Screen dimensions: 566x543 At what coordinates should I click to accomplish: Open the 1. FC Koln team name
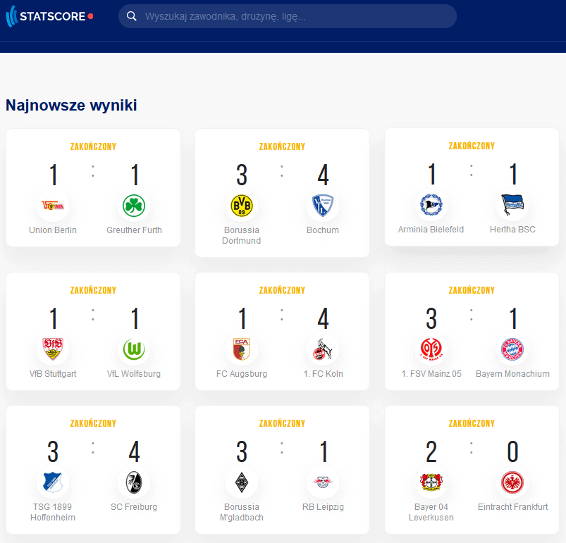(x=323, y=373)
